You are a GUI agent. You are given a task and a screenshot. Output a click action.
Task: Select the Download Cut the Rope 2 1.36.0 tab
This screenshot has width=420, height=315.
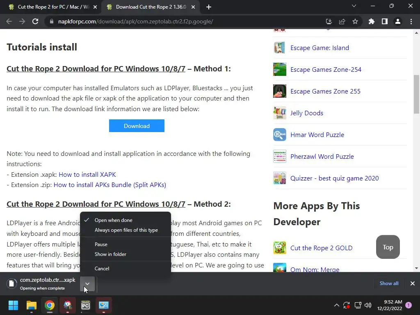151,7
